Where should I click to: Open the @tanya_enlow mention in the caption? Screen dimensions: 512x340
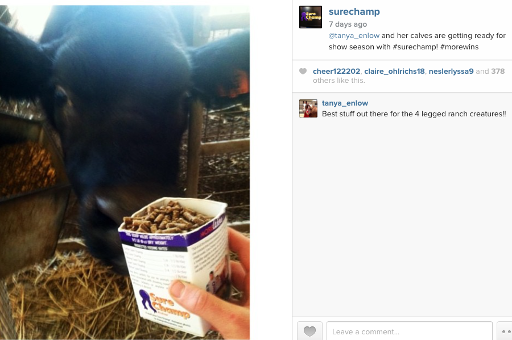click(x=354, y=36)
